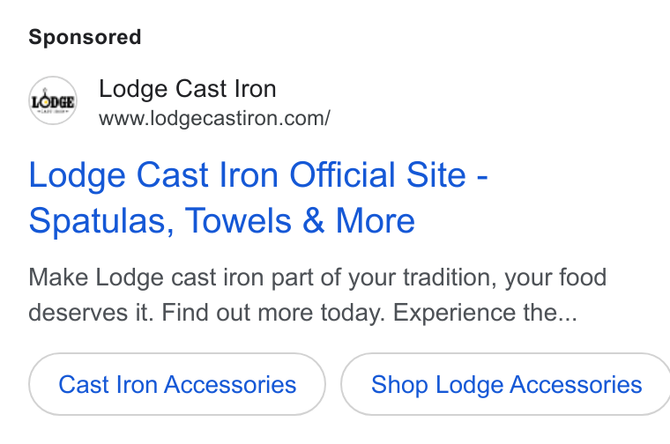This screenshot has height=444, width=670.
Task: Click the Spatulas, Towels & More headline line
Action: coord(222,221)
